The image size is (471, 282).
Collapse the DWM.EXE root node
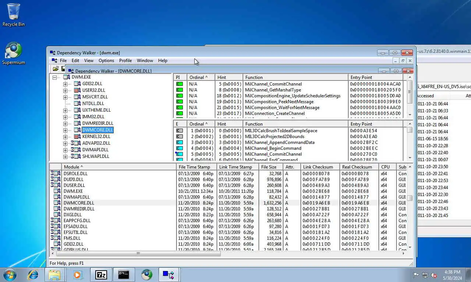[54, 77]
